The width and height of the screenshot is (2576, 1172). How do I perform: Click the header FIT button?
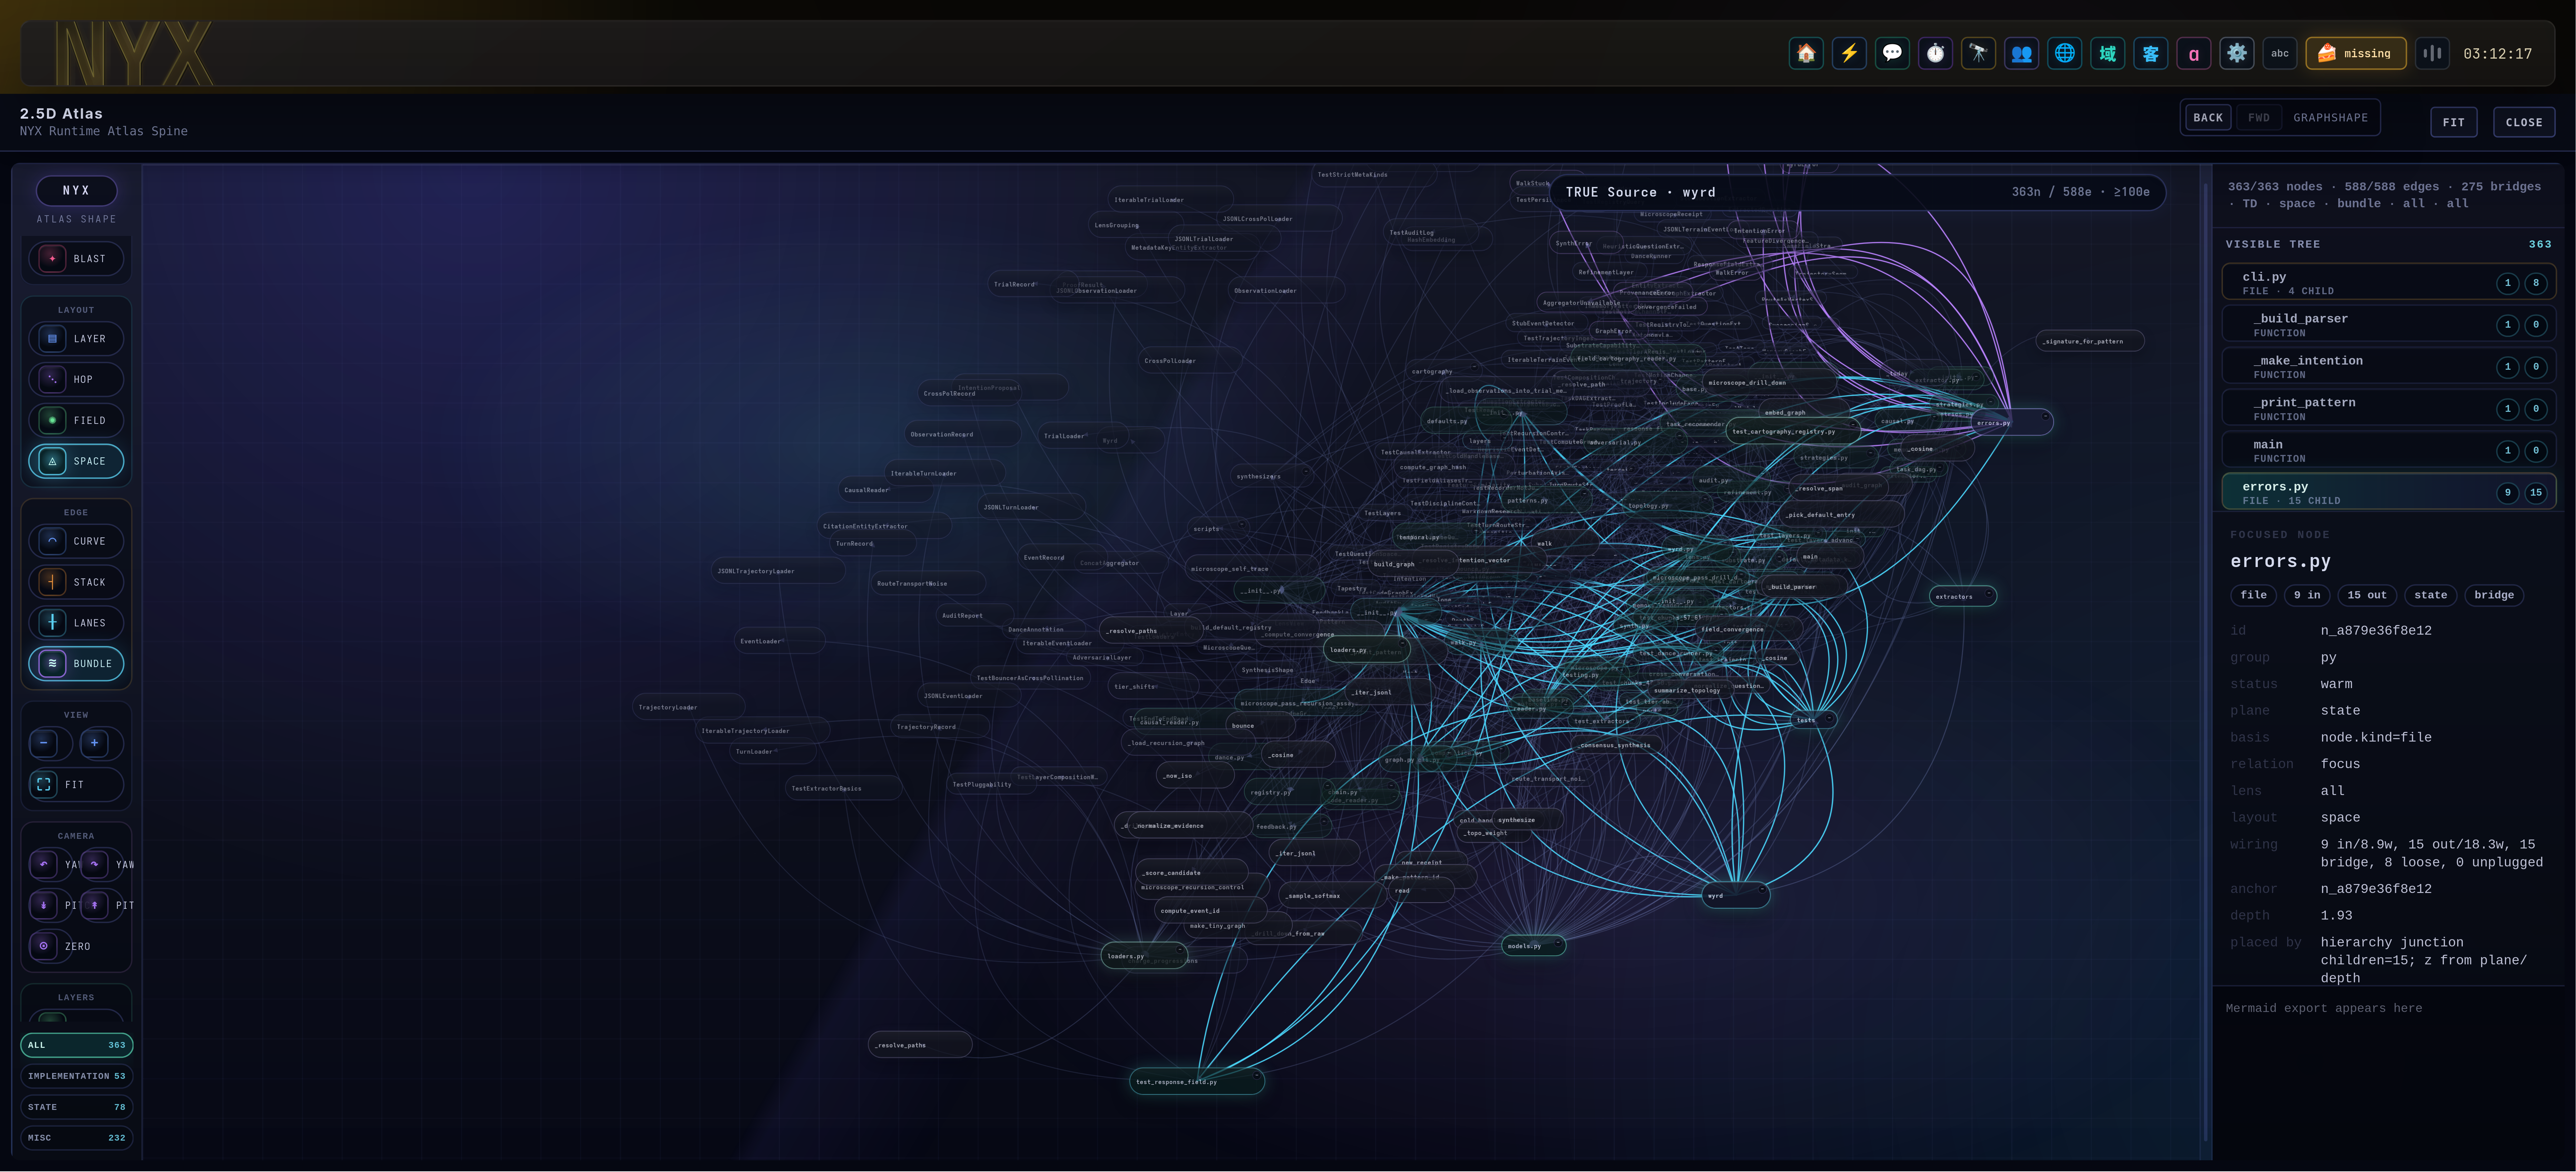(2453, 122)
